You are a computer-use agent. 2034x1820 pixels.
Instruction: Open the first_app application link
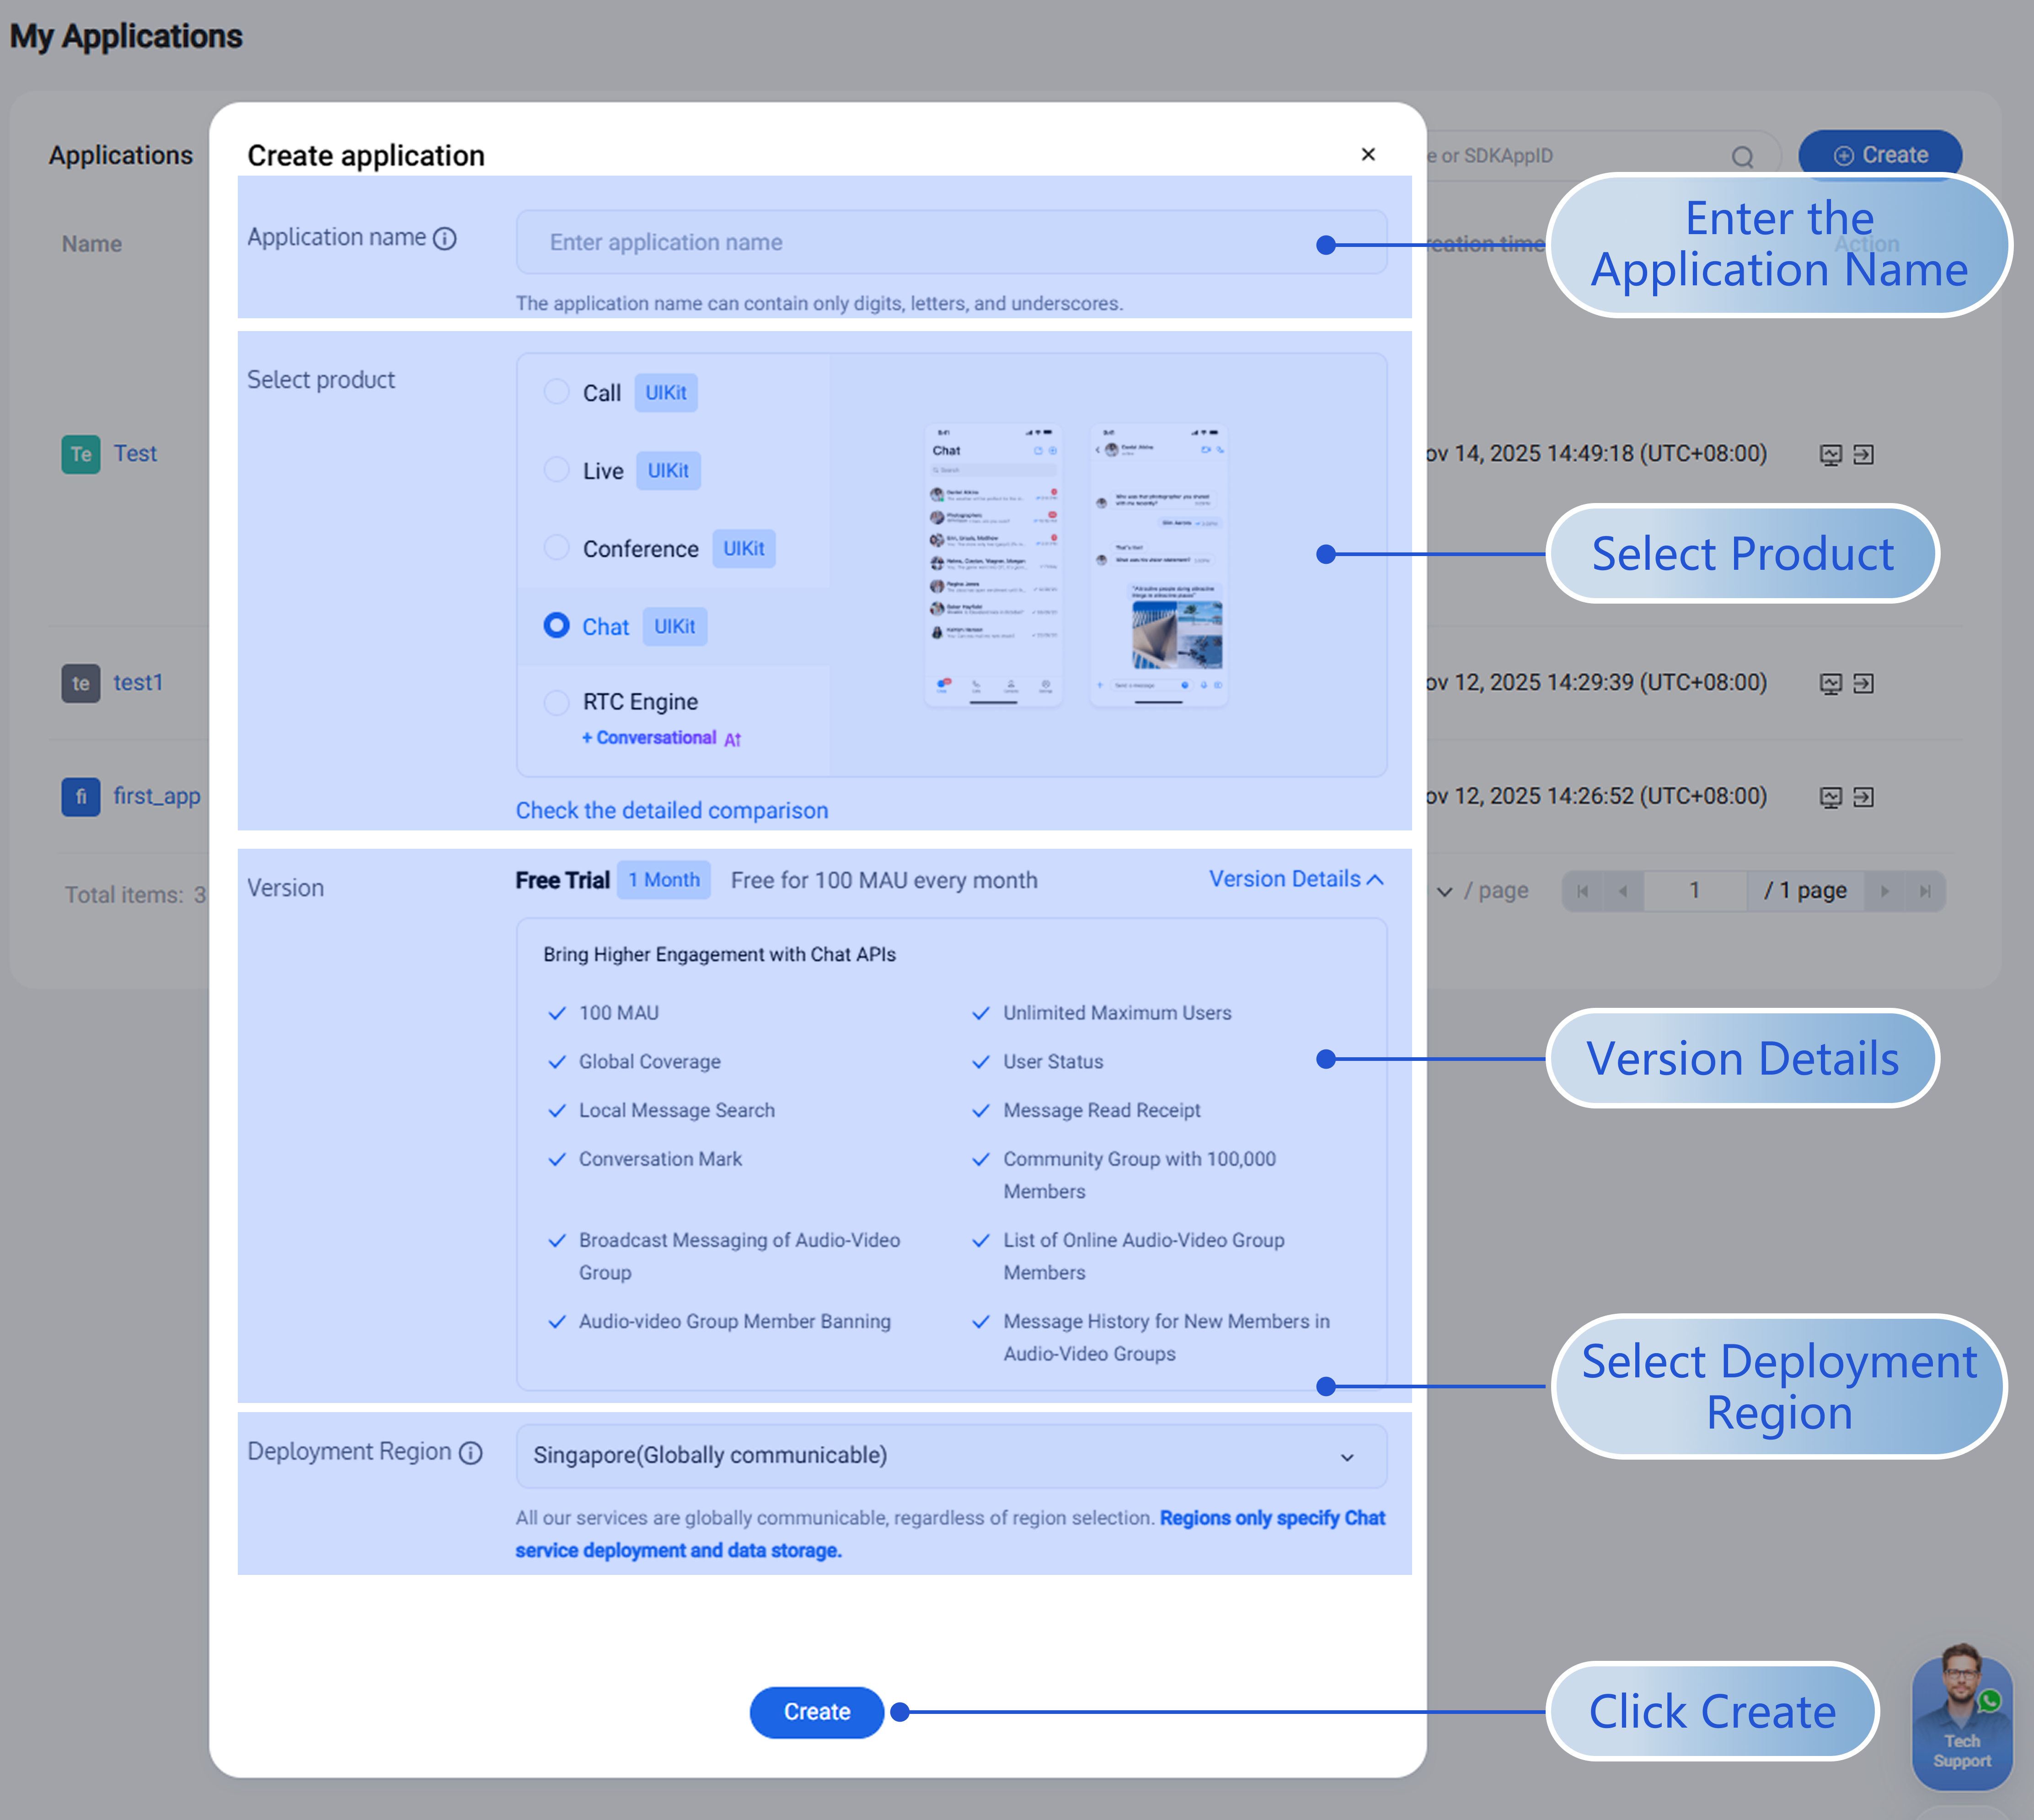coord(156,796)
